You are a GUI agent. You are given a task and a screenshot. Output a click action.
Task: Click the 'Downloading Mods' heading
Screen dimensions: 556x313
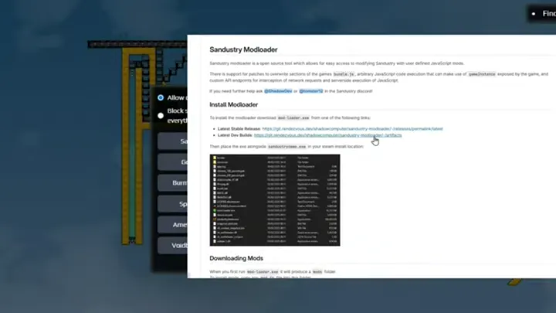236,258
